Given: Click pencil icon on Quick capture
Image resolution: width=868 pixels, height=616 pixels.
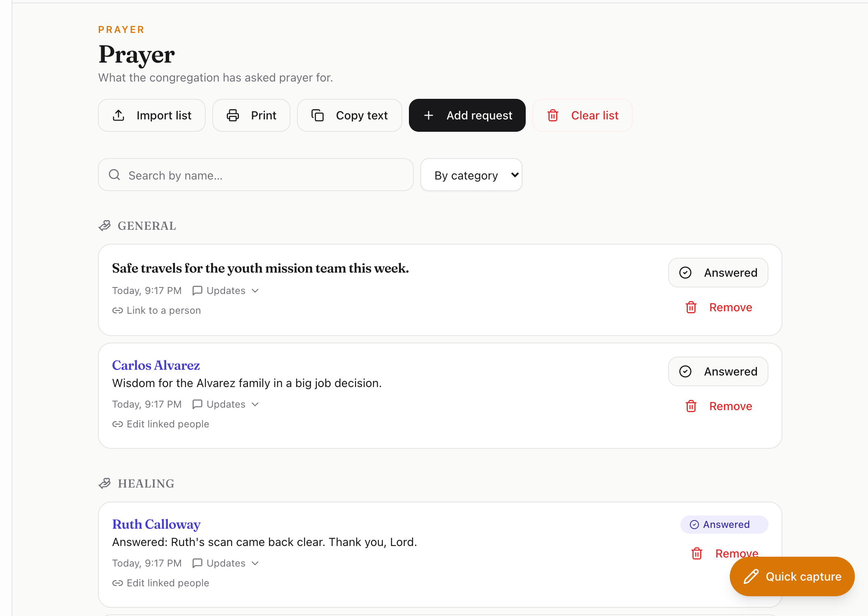Looking at the screenshot, I should pyautogui.click(x=751, y=576).
